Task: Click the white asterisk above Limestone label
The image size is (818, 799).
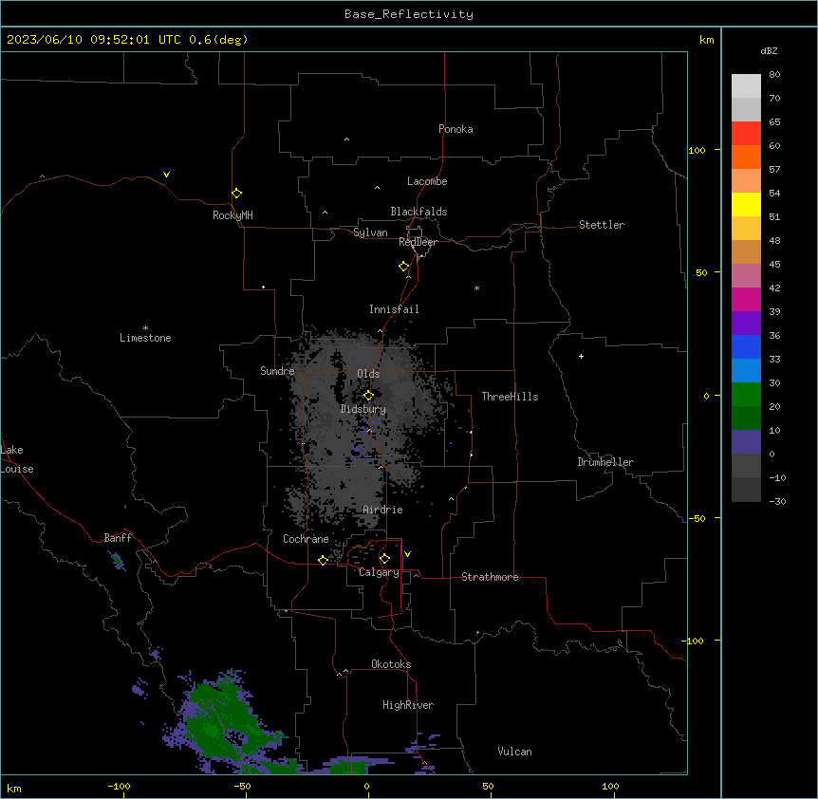Action: [x=145, y=328]
